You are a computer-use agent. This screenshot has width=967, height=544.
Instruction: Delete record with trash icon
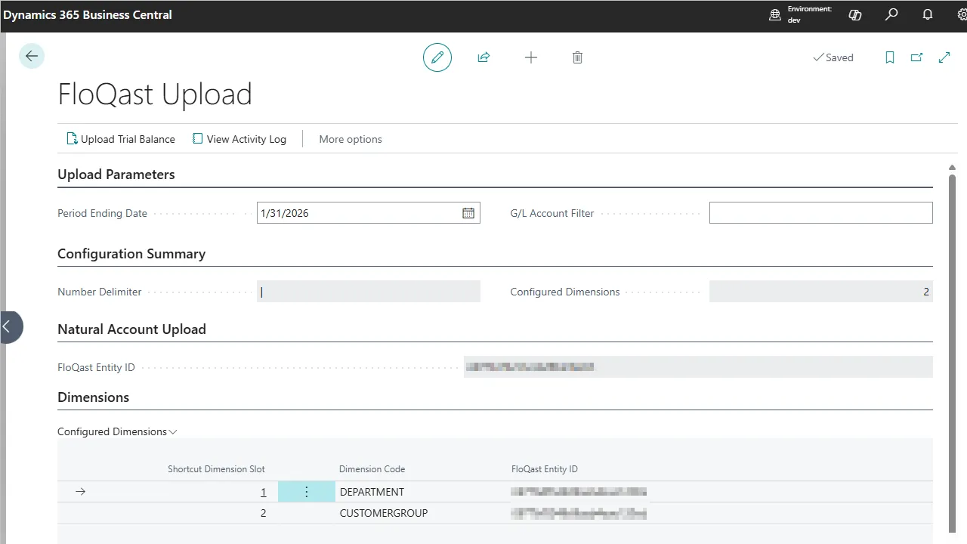pyautogui.click(x=578, y=57)
